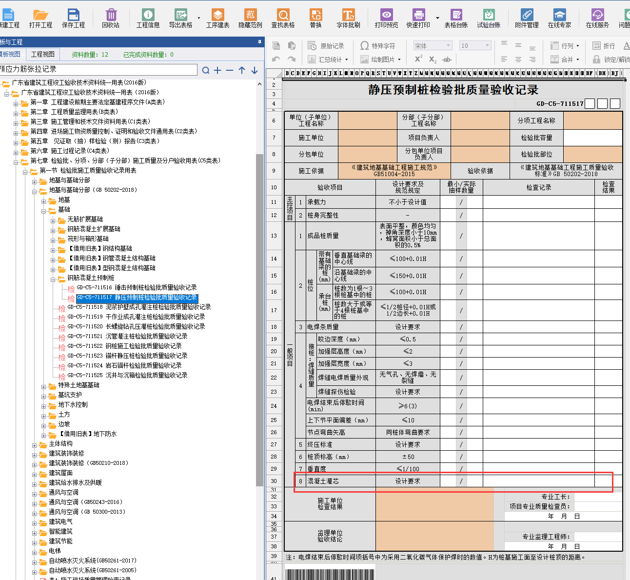Select the 基坑支护 tree item

[x=70, y=395]
